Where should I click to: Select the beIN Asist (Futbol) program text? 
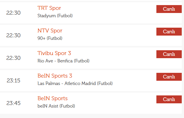(56, 106)
